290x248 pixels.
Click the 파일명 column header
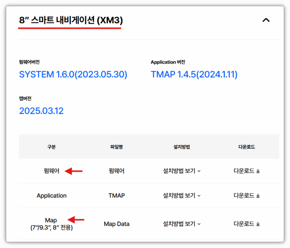[116, 147]
